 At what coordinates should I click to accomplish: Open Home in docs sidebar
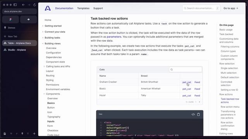pos(48,20)
